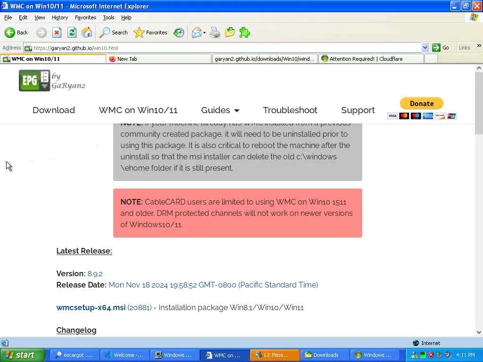Click the small blank new tab button
Screen dimensions: 483x362
point(431,59)
